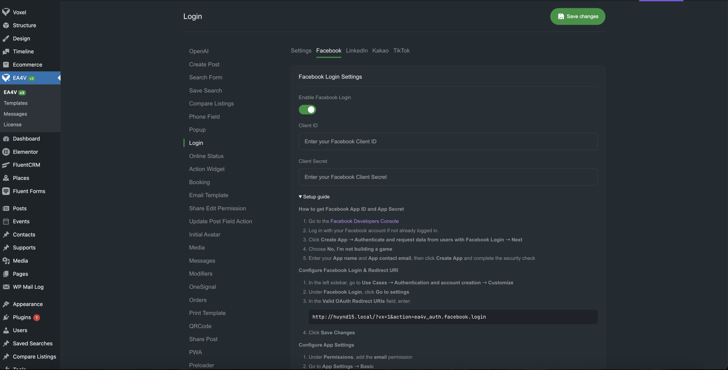This screenshot has width=728, height=370.
Task: Collapse the EA4V menu arrow indicator
Action: coord(59,78)
